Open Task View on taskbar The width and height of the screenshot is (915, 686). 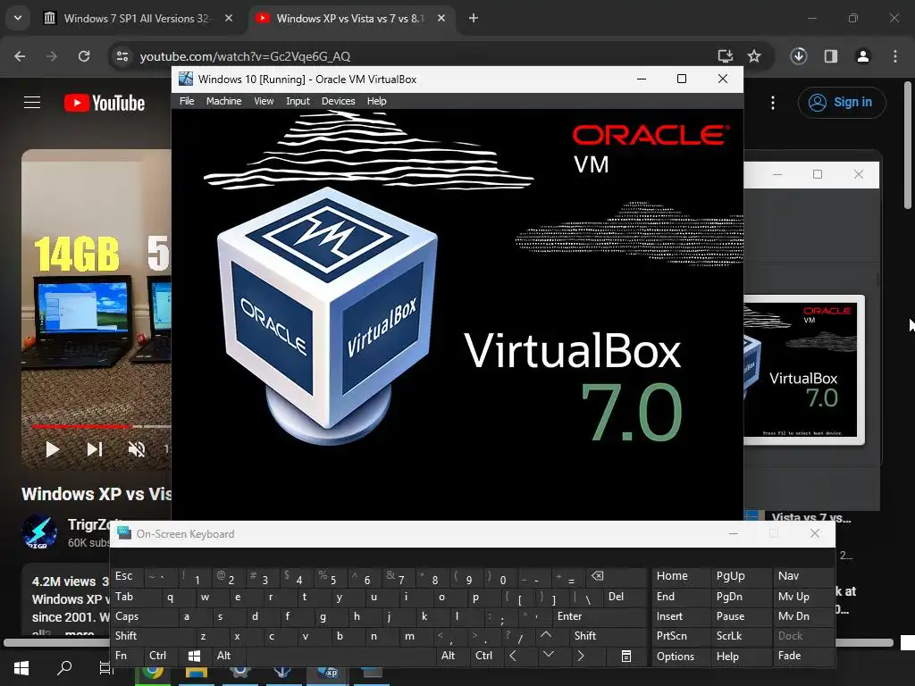(106, 668)
